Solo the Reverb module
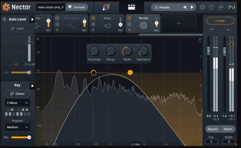 coord(129,24)
